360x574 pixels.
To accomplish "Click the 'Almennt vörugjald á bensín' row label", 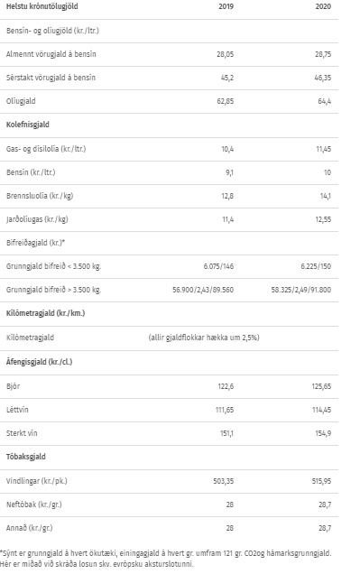I will pyautogui.click(x=51, y=54).
